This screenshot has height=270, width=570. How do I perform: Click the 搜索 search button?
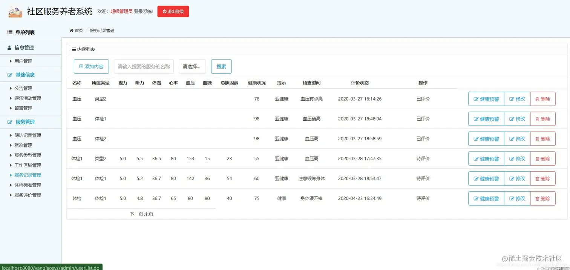(221, 66)
